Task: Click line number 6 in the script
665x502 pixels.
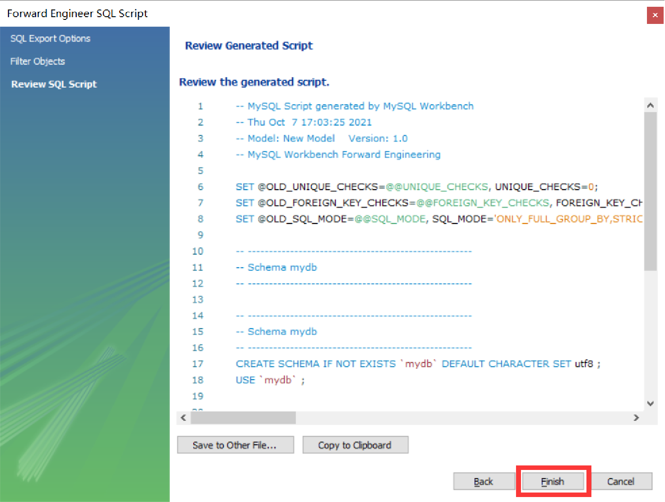Action: (x=200, y=186)
